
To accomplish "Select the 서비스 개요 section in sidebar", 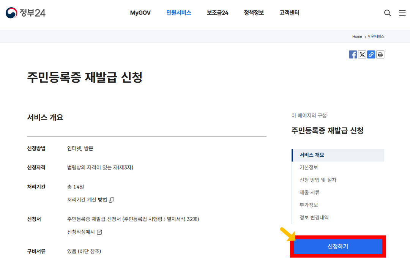I will point(311,155).
